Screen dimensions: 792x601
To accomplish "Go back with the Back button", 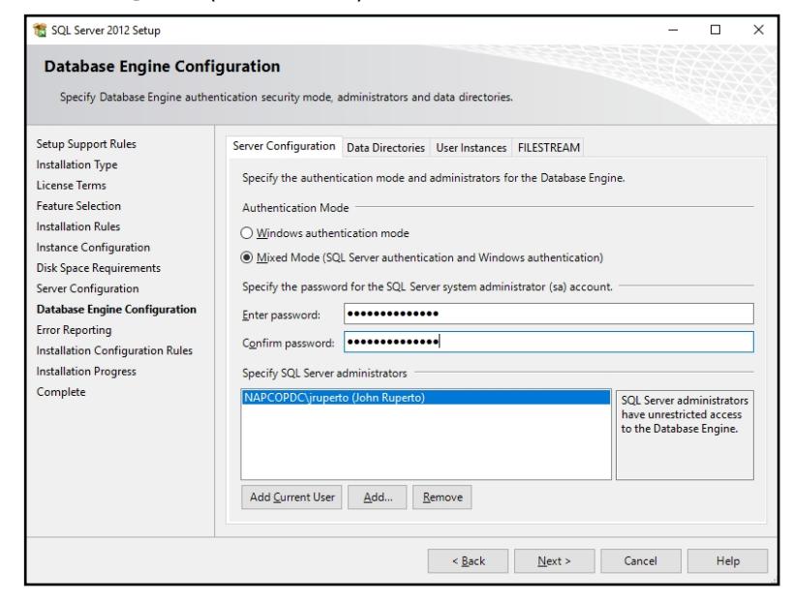I will (x=468, y=561).
